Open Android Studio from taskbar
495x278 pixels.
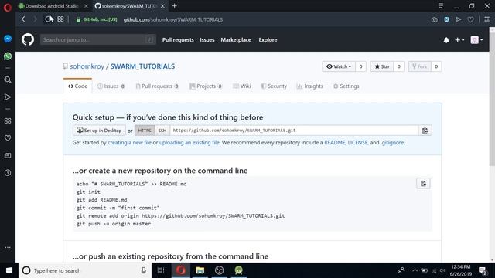tap(239, 270)
